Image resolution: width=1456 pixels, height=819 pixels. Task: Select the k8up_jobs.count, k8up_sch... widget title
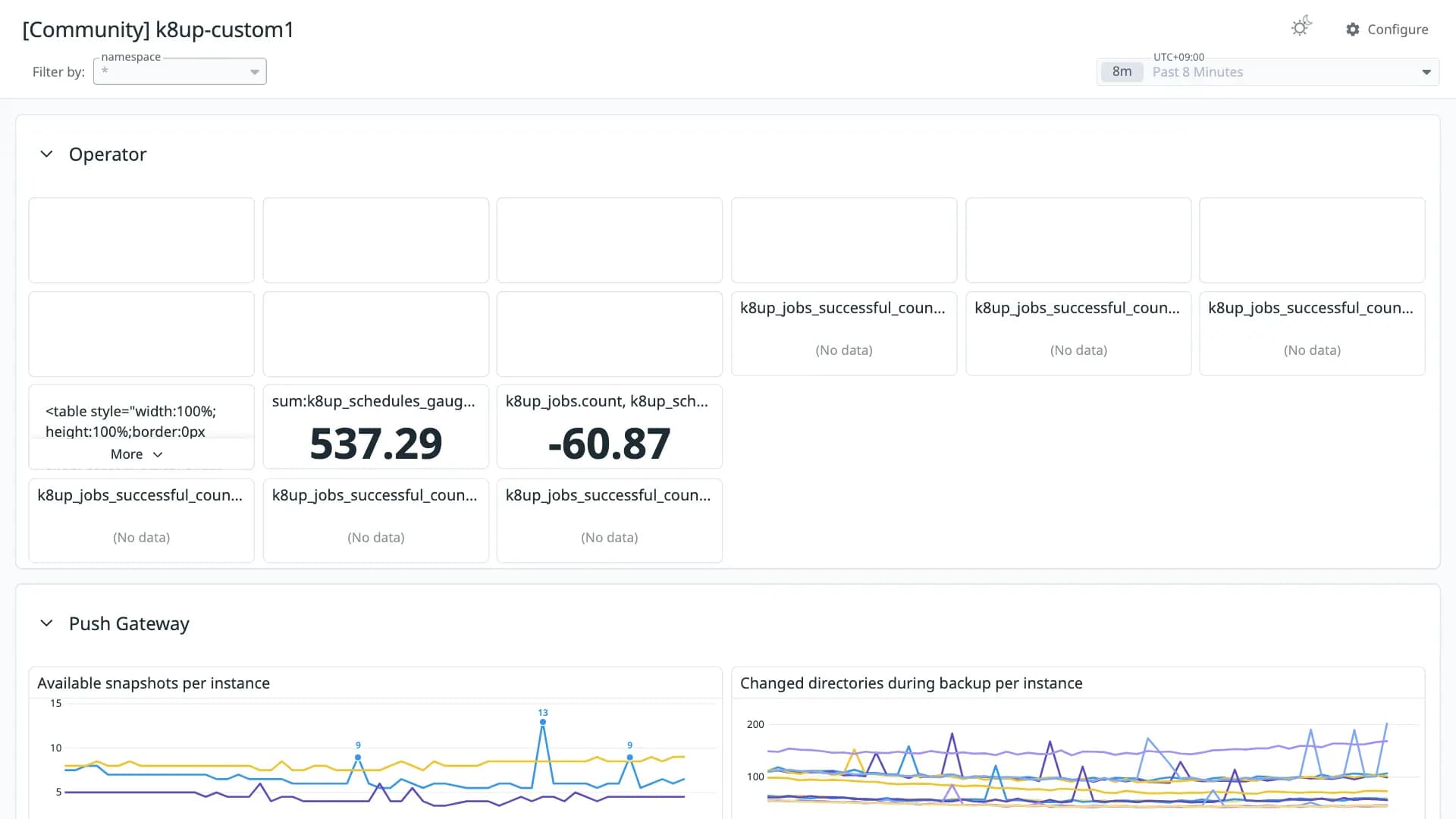(x=607, y=401)
